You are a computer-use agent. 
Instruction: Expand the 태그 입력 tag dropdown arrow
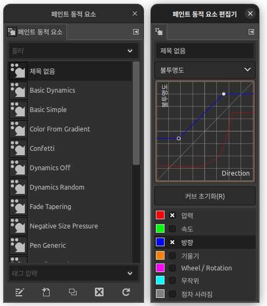(x=130, y=273)
